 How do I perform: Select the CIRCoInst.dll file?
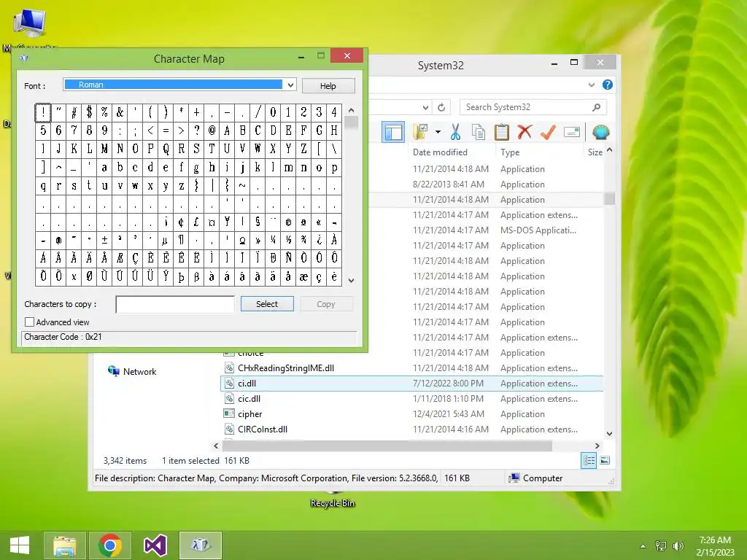pyautogui.click(x=263, y=429)
